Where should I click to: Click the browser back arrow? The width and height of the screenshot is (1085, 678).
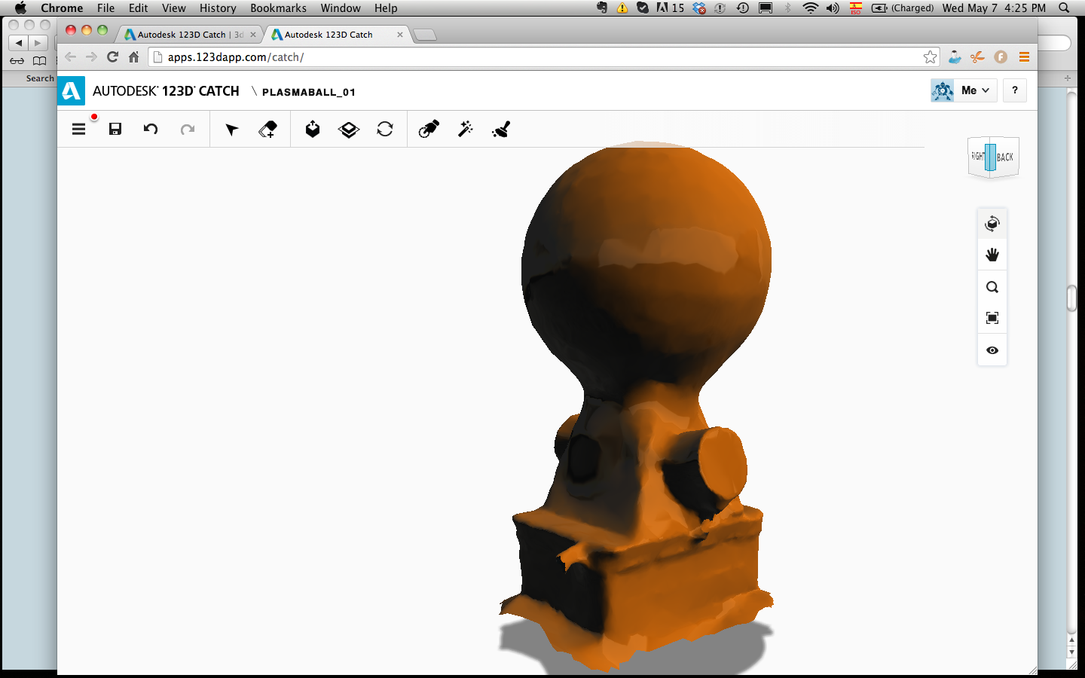(70, 56)
